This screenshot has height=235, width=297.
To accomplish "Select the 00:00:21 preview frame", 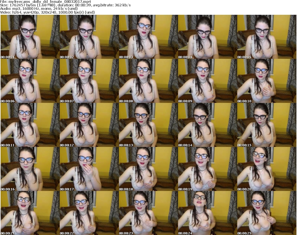I will 30,213.
